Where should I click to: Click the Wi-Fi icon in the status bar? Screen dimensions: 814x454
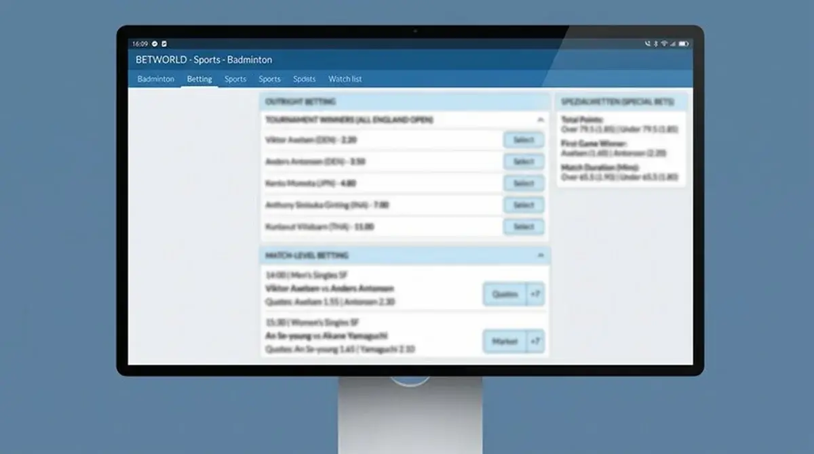coord(665,43)
